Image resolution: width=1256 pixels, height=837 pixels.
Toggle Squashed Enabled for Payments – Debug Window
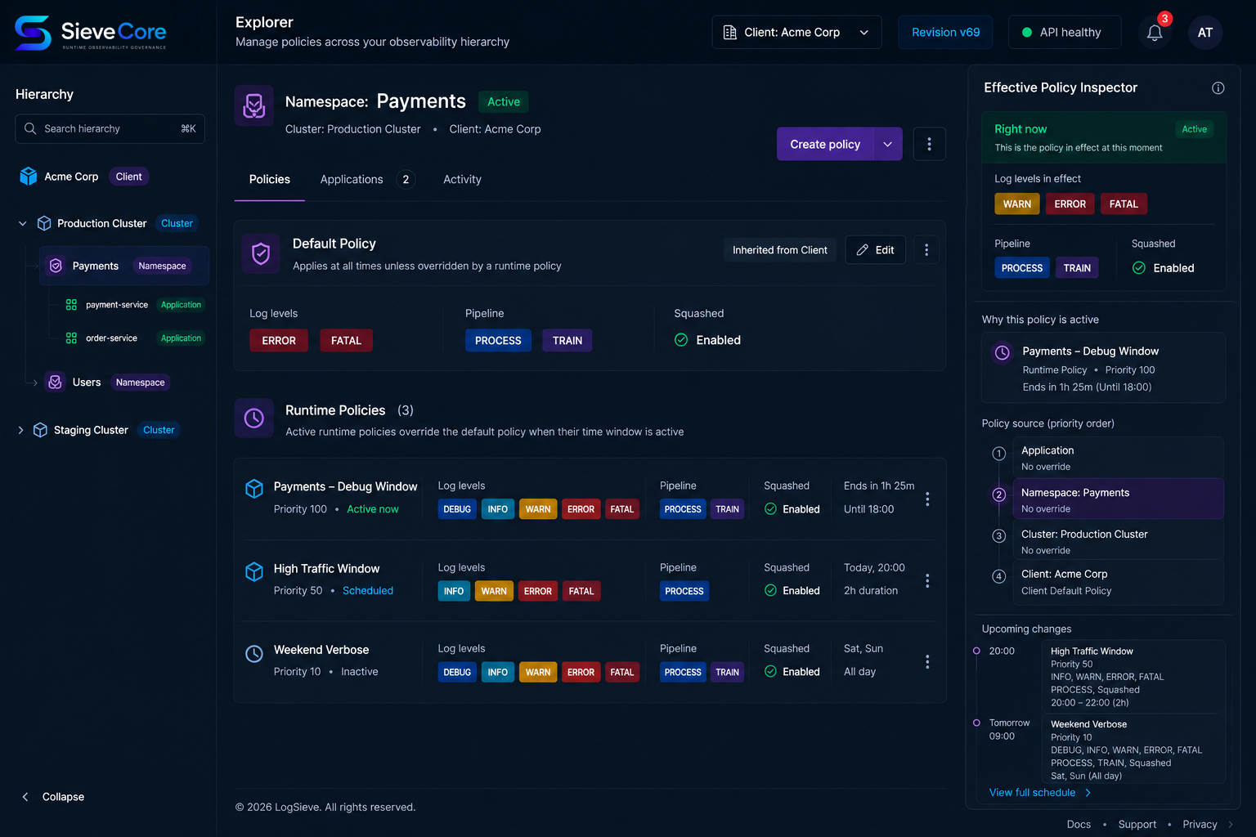770,508
